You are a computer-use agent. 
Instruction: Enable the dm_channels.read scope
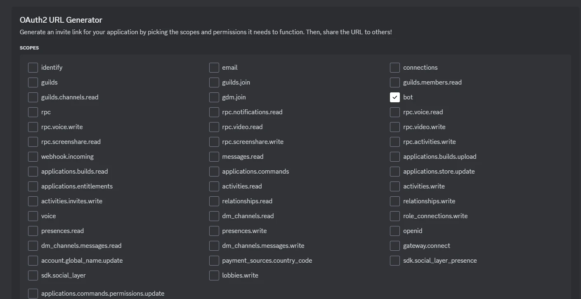pyautogui.click(x=214, y=216)
